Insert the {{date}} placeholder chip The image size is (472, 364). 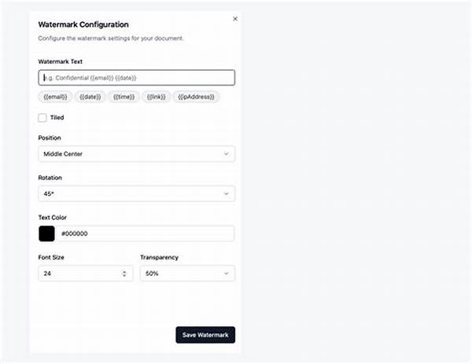coord(89,97)
